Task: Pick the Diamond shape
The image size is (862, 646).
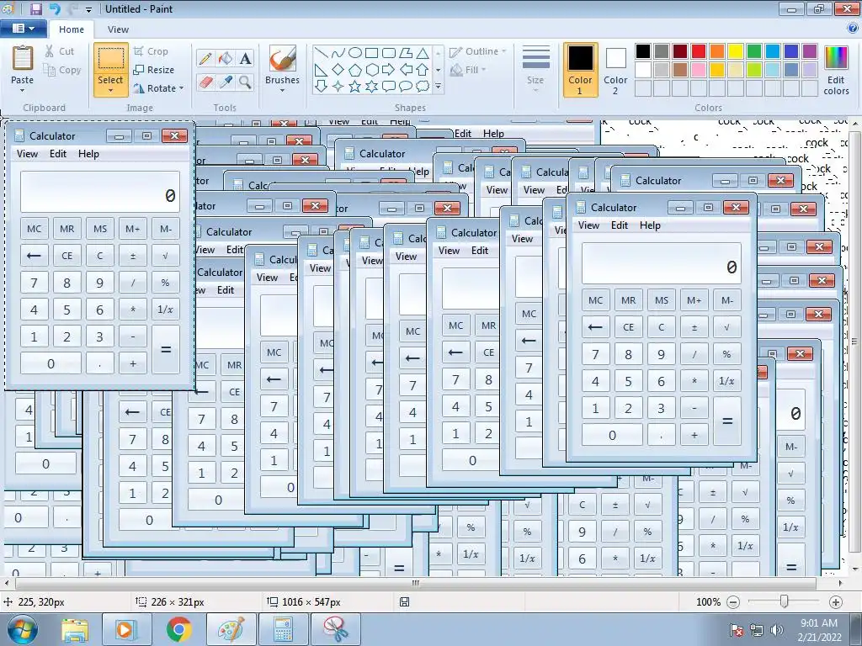Action: [338, 69]
